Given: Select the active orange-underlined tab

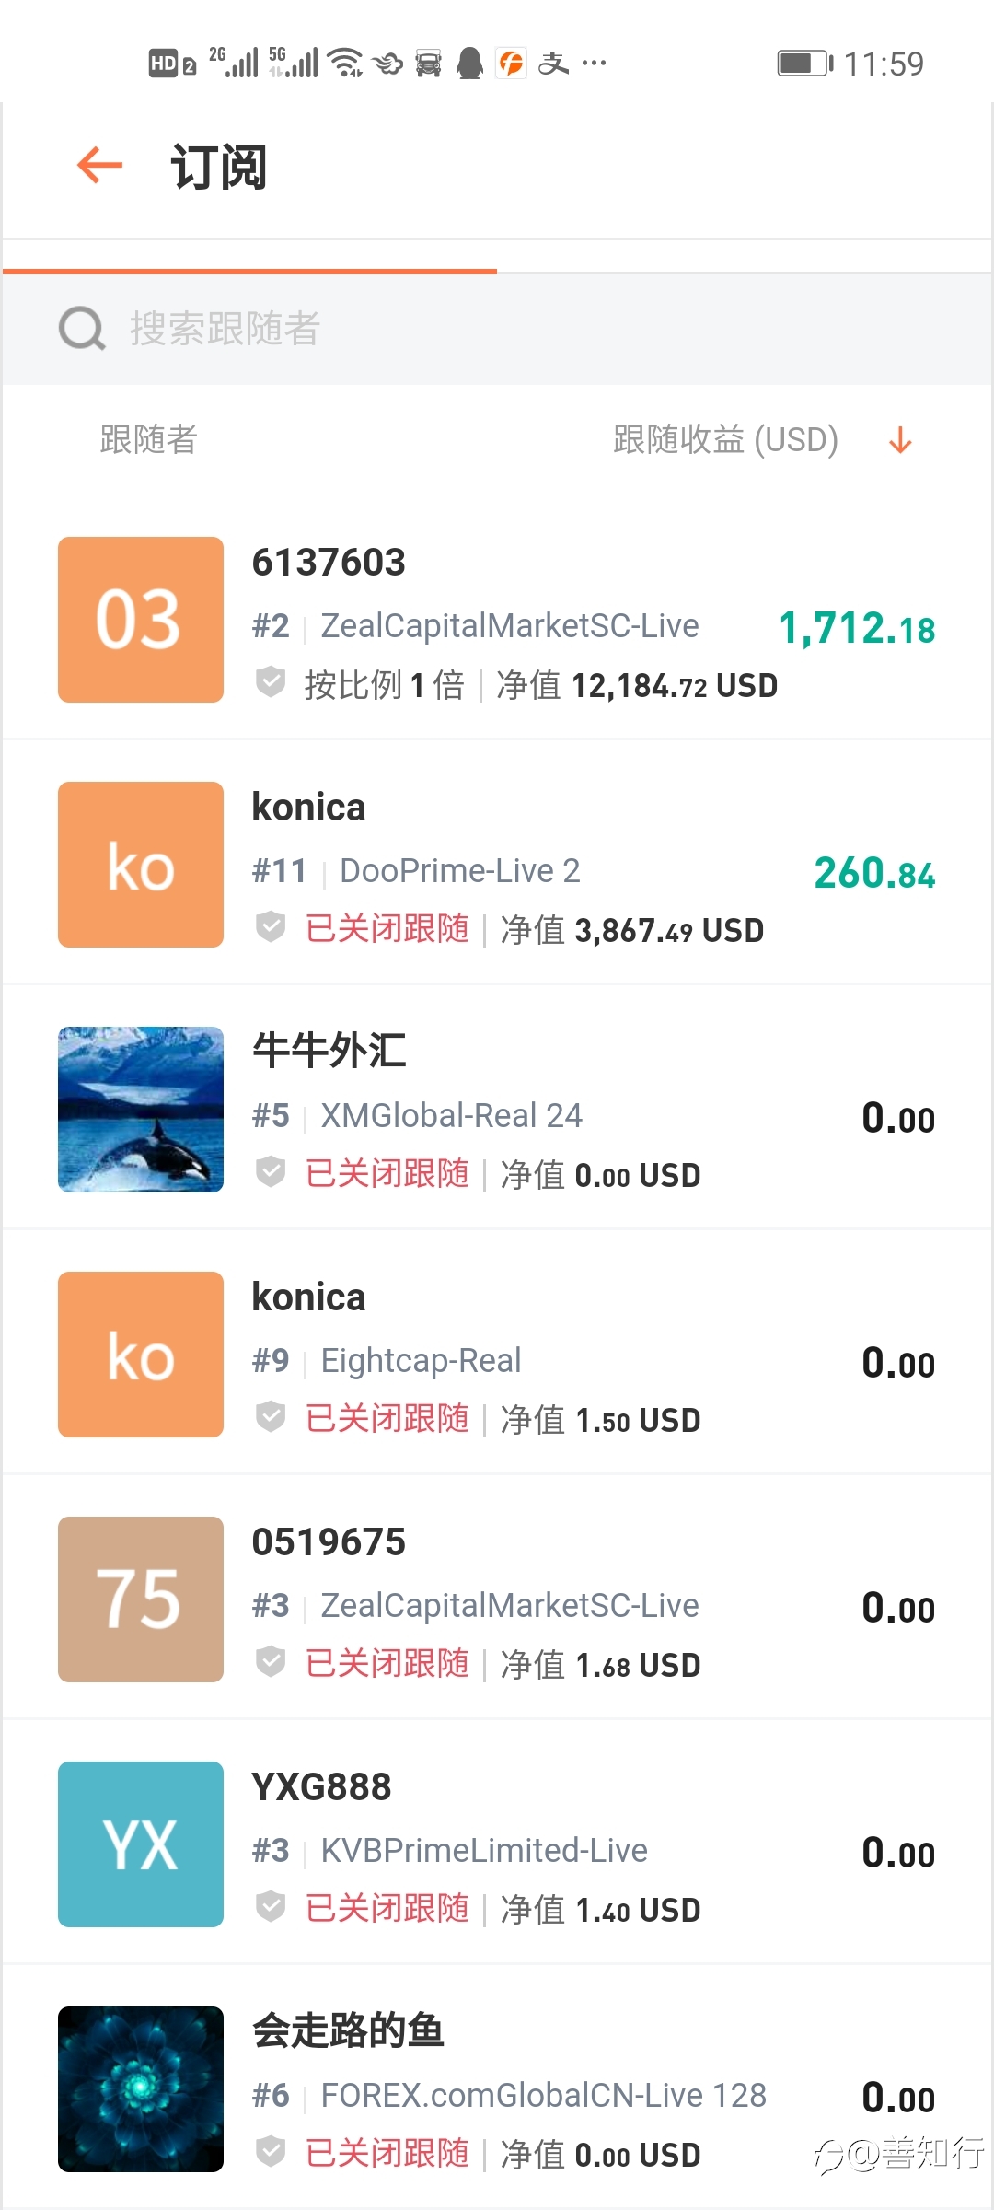Looking at the screenshot, I should (249, 256).
